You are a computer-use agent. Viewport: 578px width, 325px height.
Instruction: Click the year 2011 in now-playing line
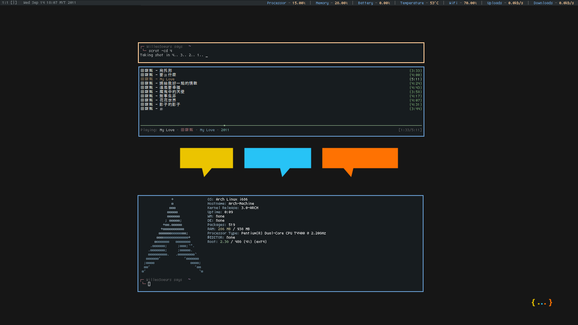tap(225, 130)
